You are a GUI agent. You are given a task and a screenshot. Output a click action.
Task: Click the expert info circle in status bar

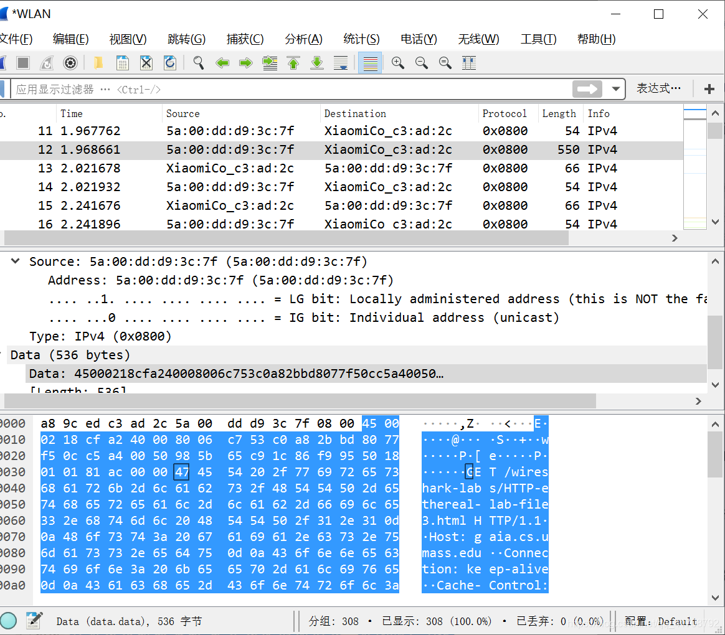(8, 621)
